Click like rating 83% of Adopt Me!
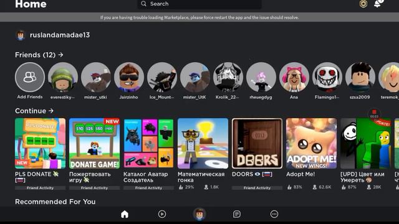Screen dimensions: 399x224 [x=294, y=187]
